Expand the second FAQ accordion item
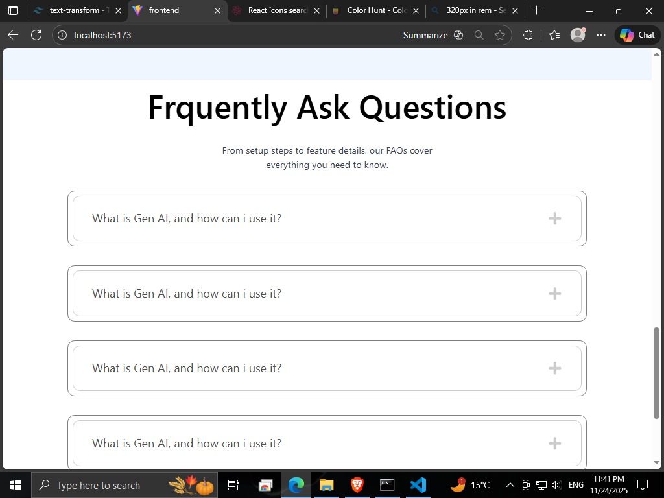 [x=555, y=294]
